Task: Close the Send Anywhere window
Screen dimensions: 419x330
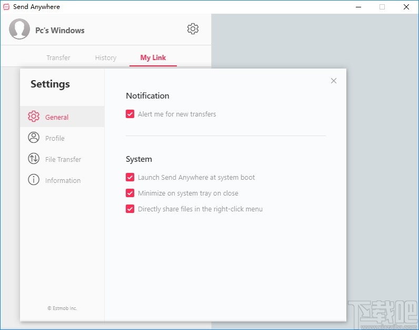Action: [x=406, y=7]
